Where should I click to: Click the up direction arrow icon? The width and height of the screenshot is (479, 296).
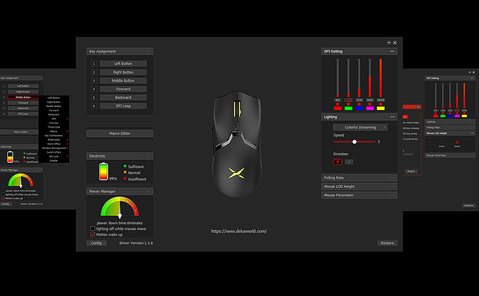coord(338,162)
